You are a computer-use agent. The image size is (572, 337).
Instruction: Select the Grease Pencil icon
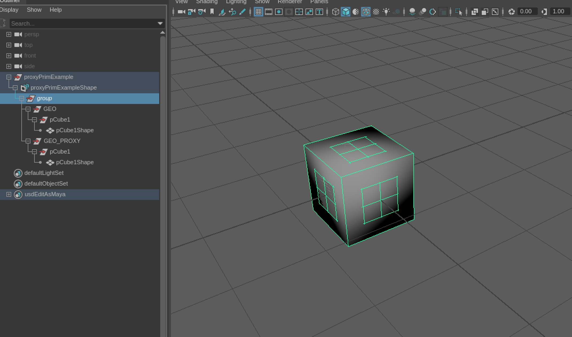pos(242,12)
